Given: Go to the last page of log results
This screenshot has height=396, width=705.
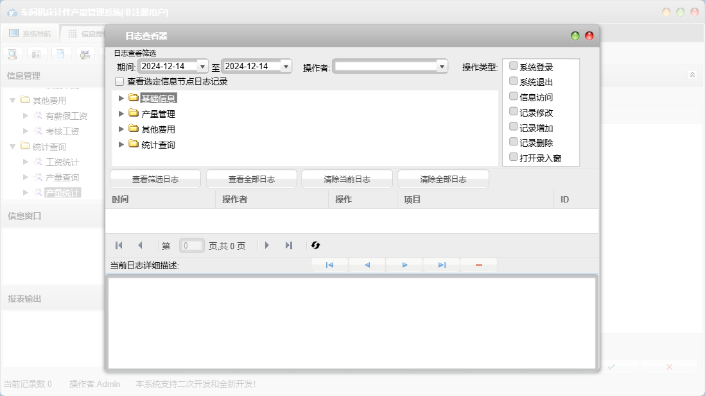Looking at the screenshot, I should coord(289,245).
